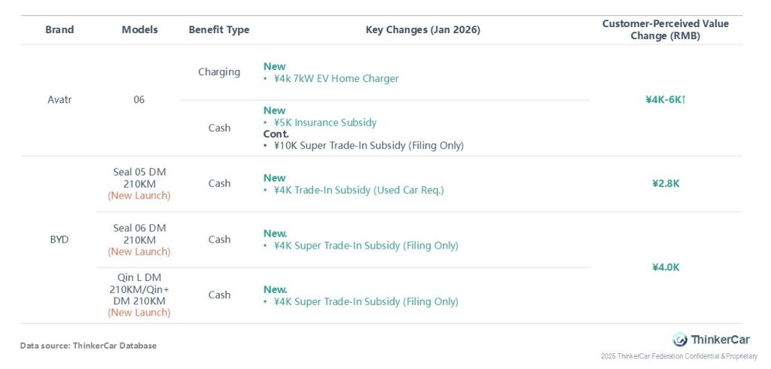The width and height of the screenshot is (771, 369).
Task: Click the Data source: ThinkerCar Database note
Action: click(88, 346)
